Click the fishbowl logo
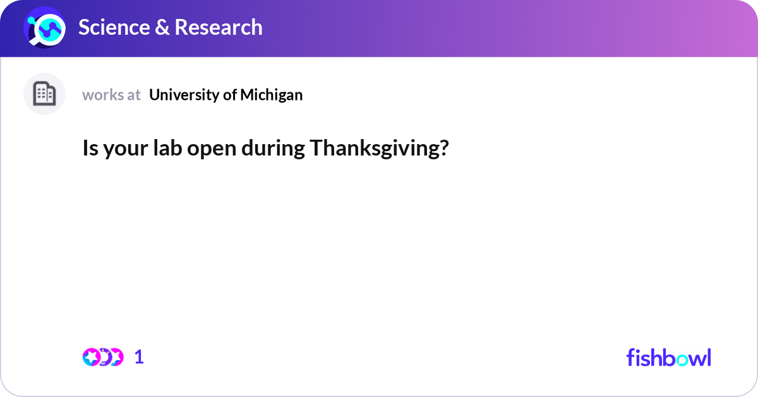 coord(668,358)
